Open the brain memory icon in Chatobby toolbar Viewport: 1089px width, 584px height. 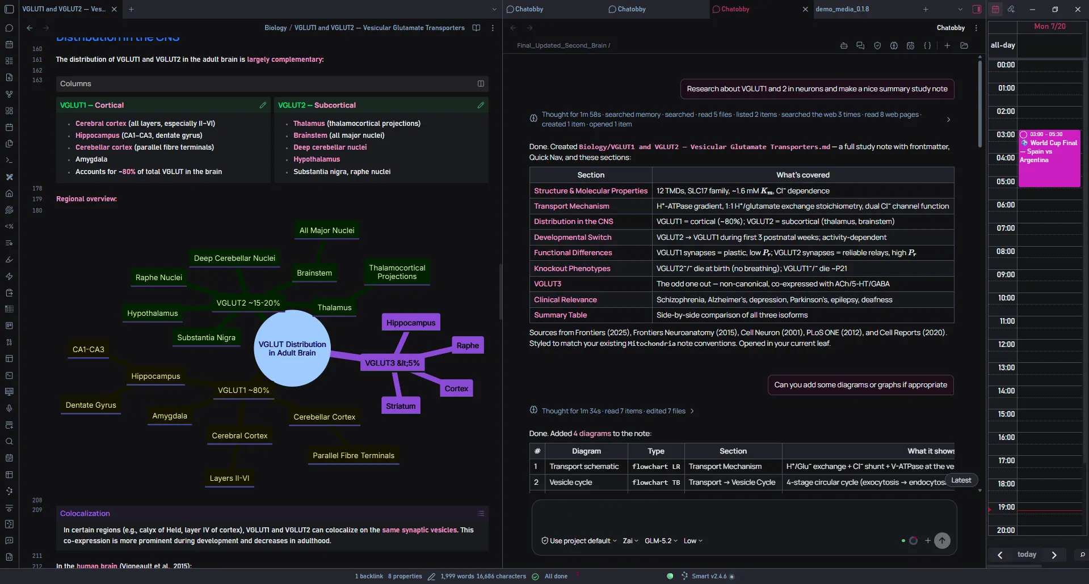point(894,45)
